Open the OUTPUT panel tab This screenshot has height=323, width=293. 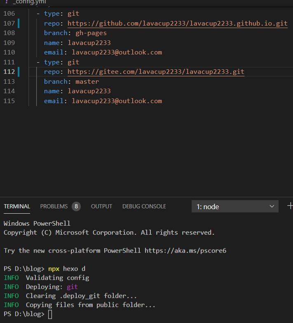tap(101, 206)
